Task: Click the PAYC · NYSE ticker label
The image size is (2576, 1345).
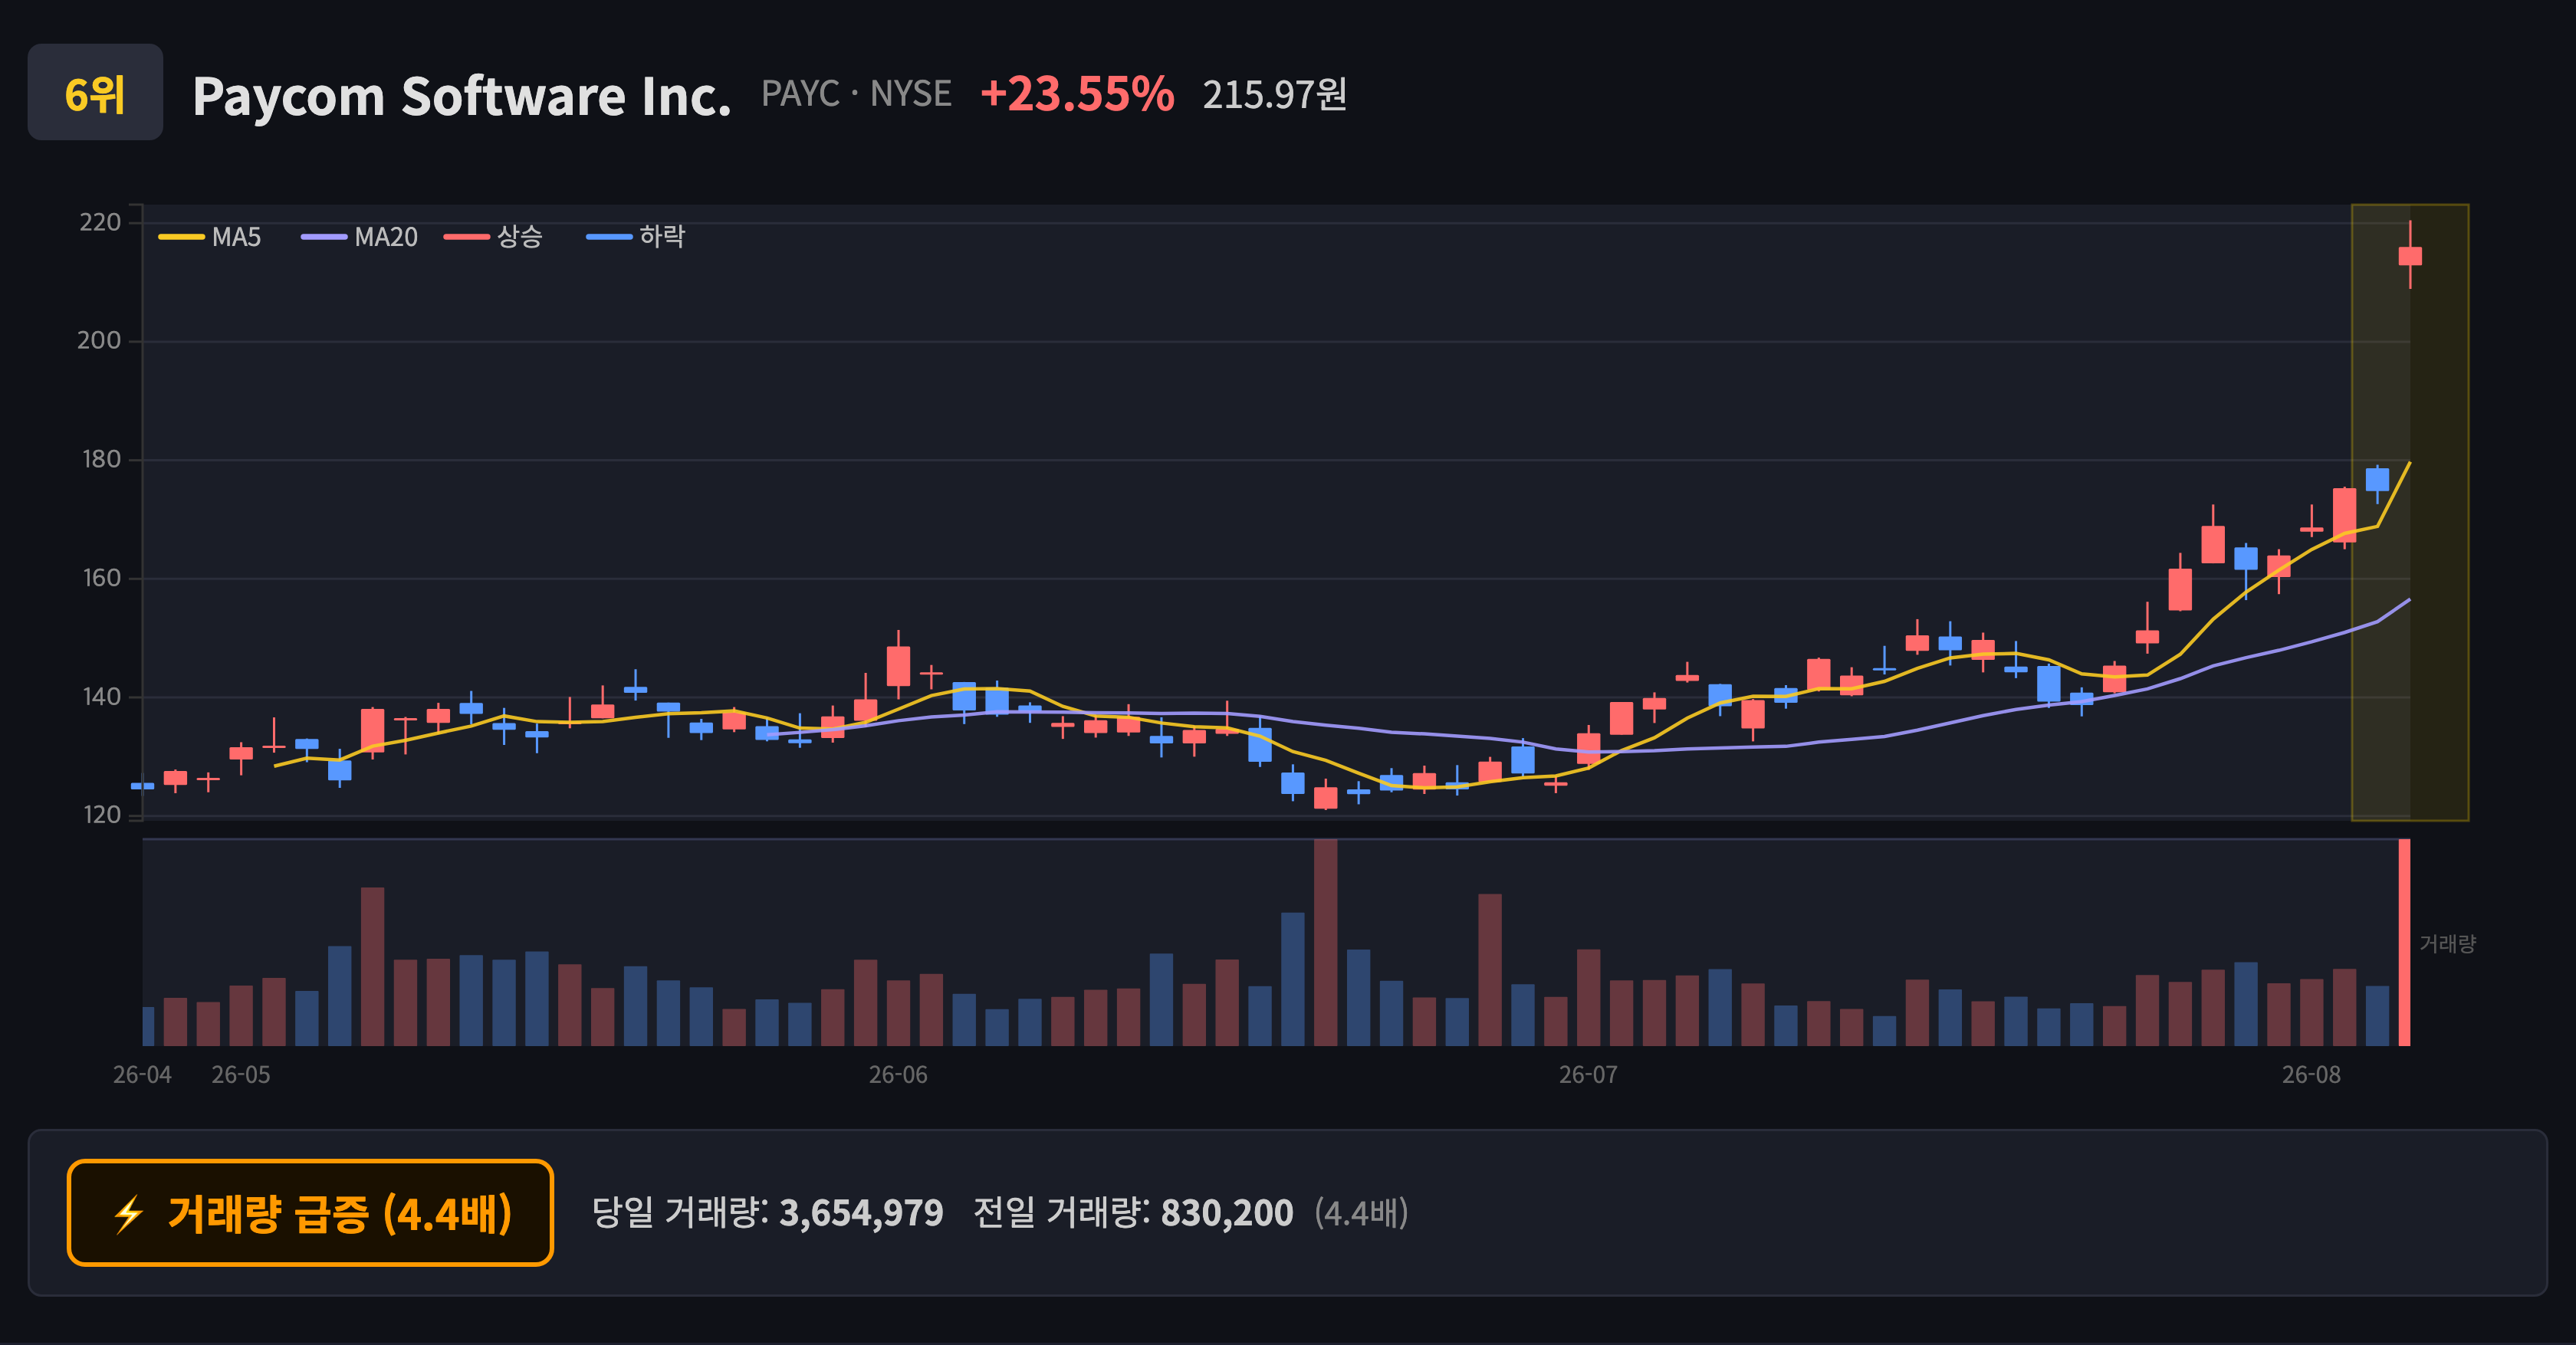Action: click(x=856, y=94)
